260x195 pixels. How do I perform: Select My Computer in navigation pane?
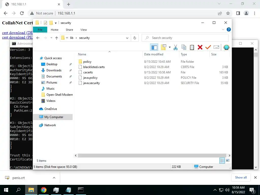[x=53, y=117]
